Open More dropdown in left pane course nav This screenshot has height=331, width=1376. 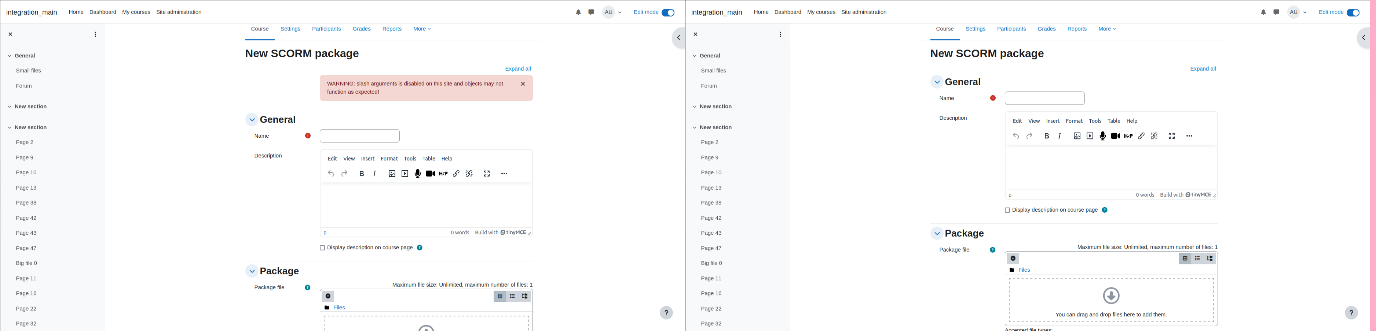pos(422,29)
